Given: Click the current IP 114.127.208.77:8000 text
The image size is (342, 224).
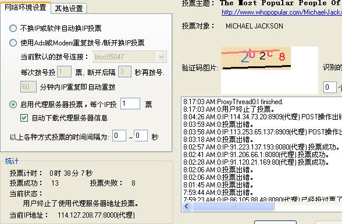Looking at the screenshot, I should [96, 215].
